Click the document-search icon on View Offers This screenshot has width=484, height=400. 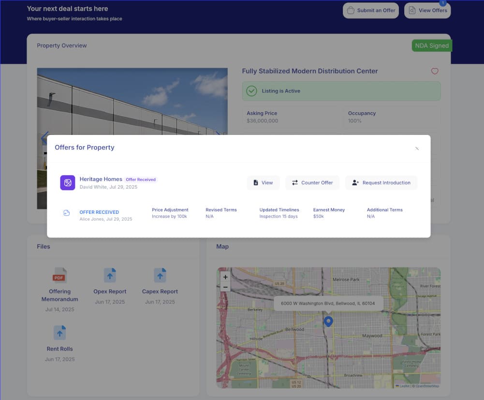(411, 10)
